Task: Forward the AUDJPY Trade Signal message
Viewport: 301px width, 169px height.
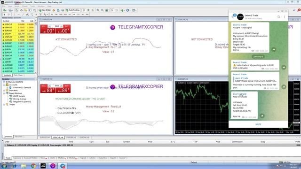Action: pyautogui.click(x=274, y=50)
